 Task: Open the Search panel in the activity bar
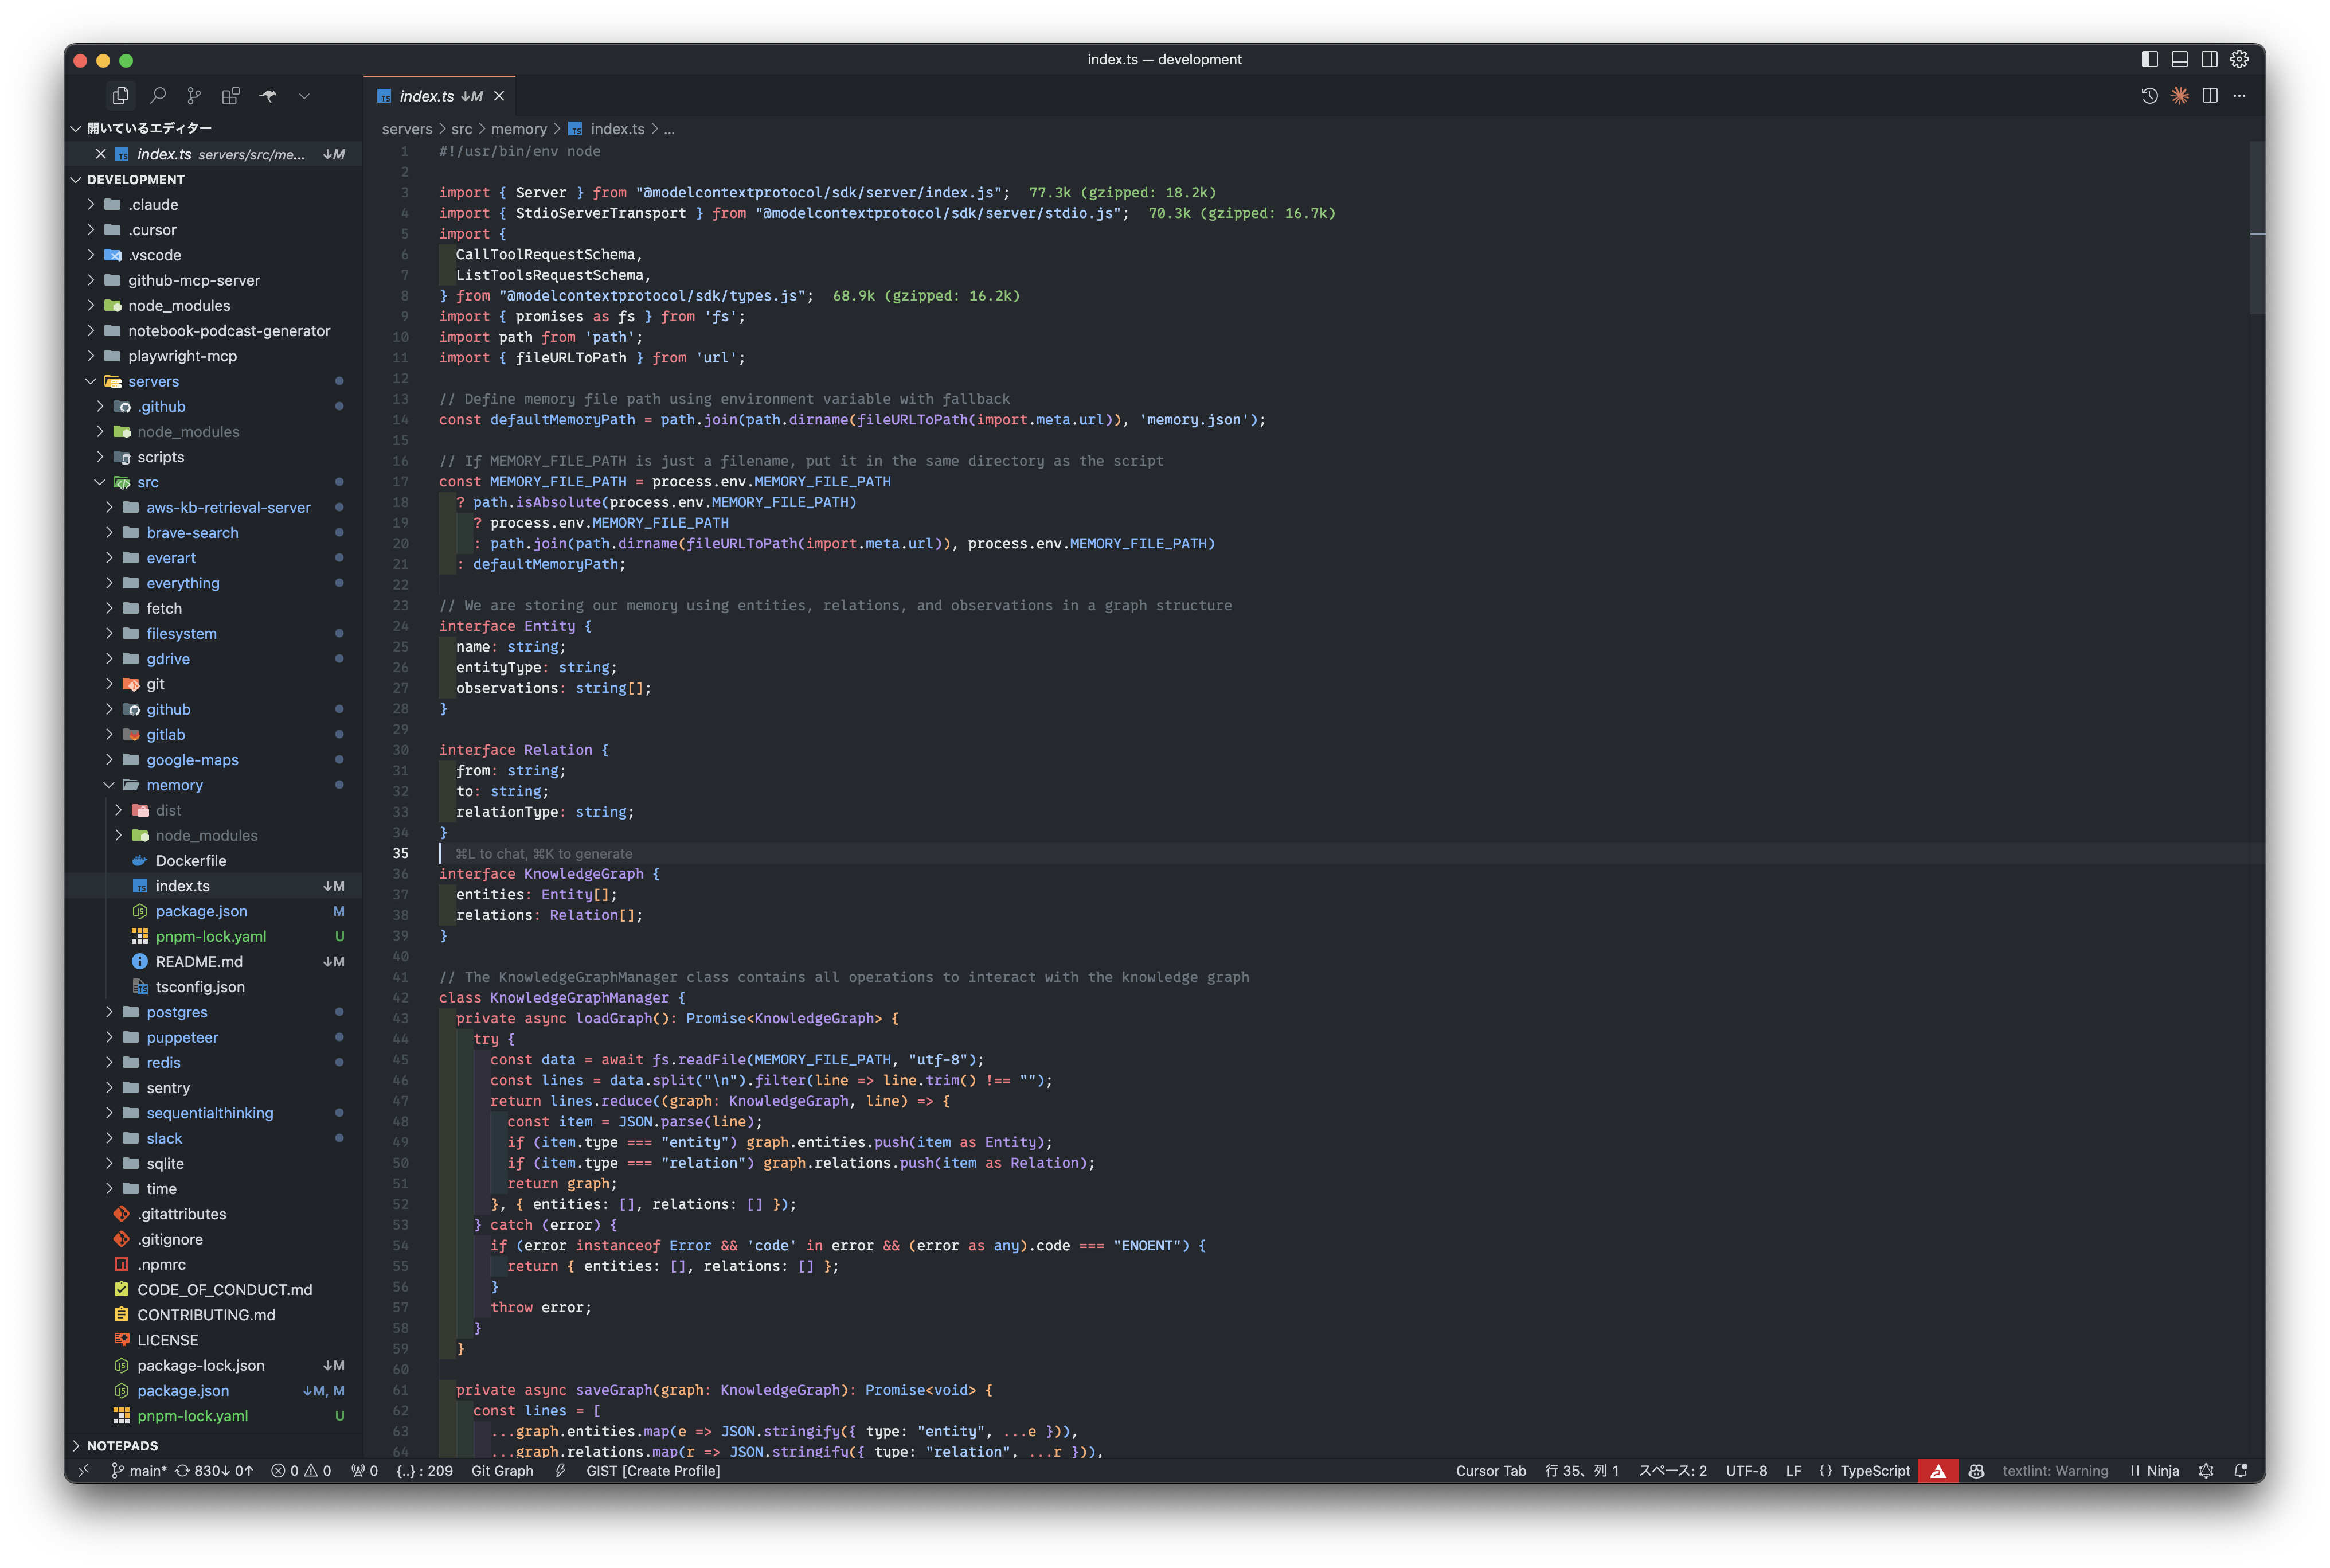(158, 96)
